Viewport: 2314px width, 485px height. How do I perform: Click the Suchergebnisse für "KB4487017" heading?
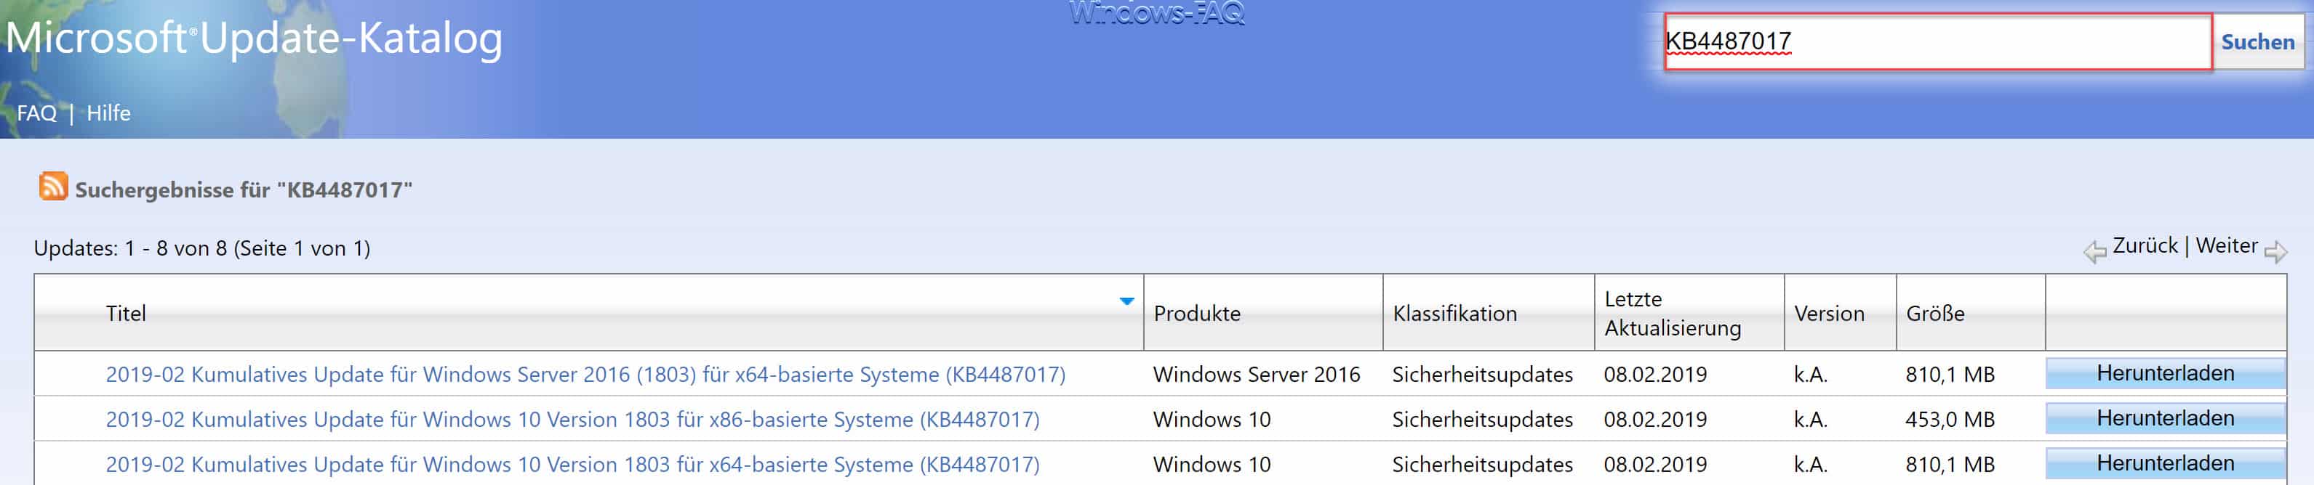tap(244, 189)
